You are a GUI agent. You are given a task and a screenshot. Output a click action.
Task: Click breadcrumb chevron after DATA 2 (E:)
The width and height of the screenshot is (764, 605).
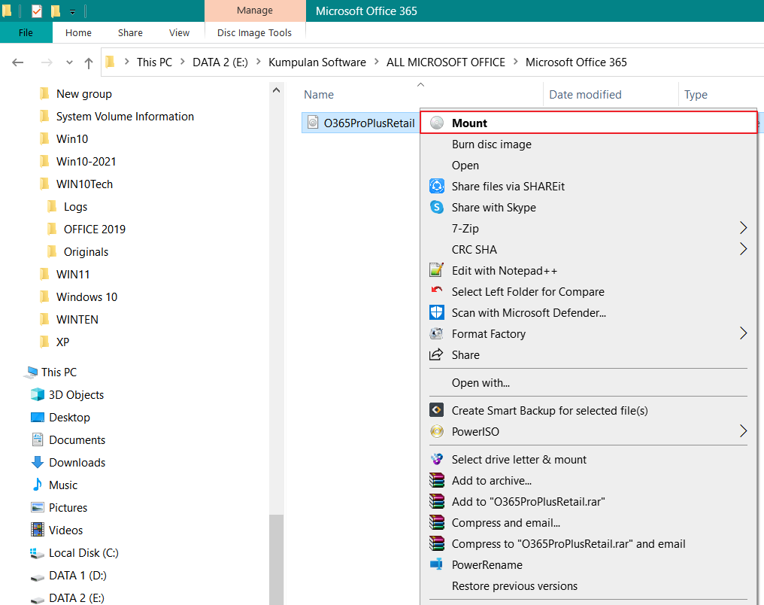point(258,62)
